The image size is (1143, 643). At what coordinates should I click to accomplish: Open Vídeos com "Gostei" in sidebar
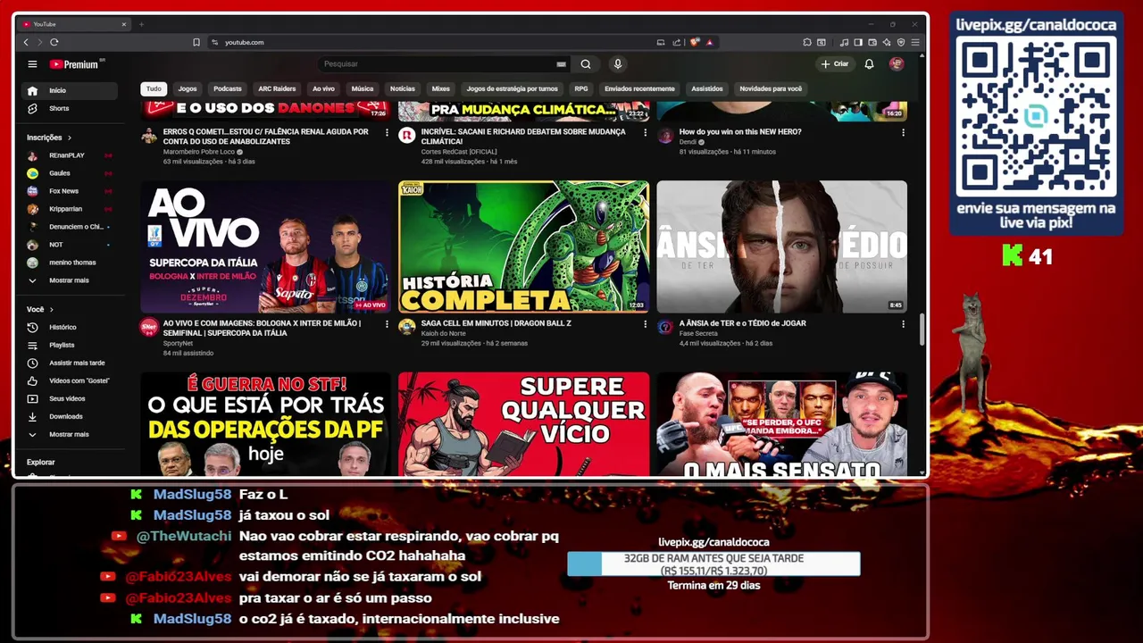tap(69, 380)
